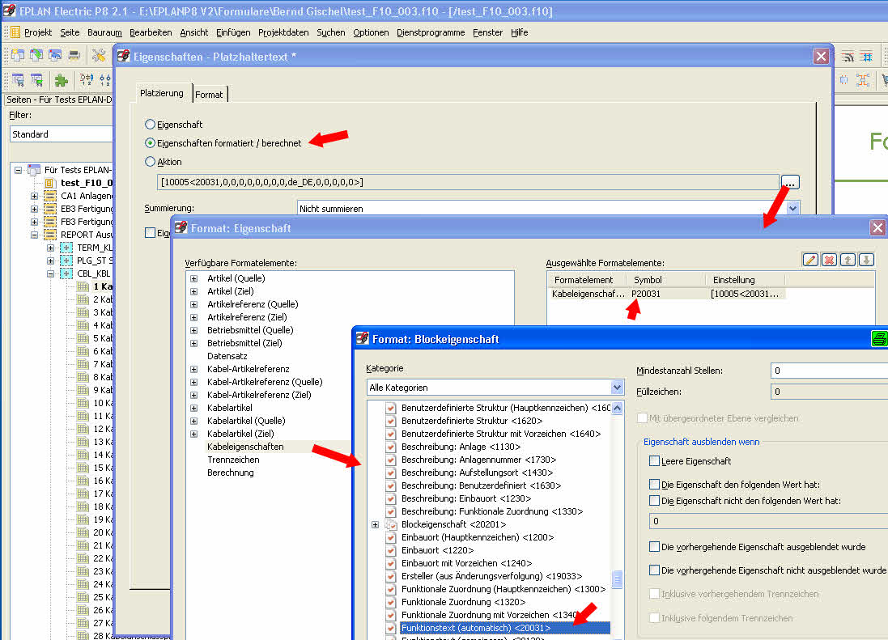Open the Projektdaten menu
Viewport: 888px width, 640px height.
click(283, 32)
